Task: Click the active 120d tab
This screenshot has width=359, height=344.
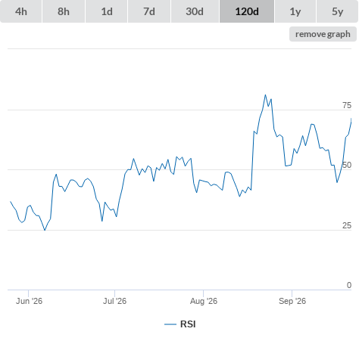Action: (247, 11)
